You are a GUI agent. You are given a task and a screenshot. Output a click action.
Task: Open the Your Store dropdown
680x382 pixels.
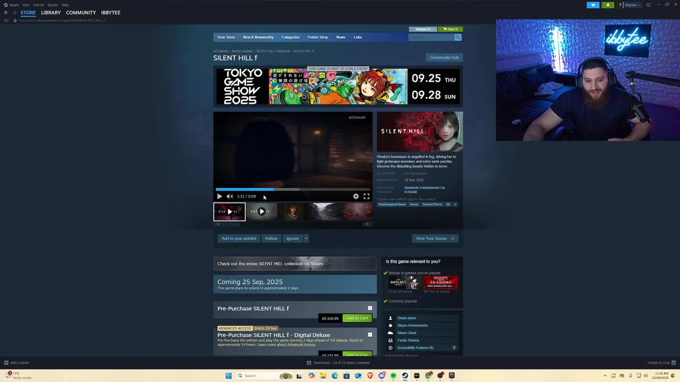coord(226,37)
